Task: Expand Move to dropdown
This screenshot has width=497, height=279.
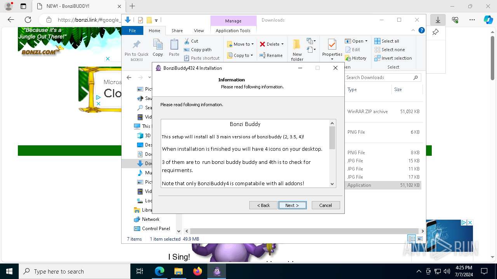Action: pyautogui.click(x=252, y=44)
